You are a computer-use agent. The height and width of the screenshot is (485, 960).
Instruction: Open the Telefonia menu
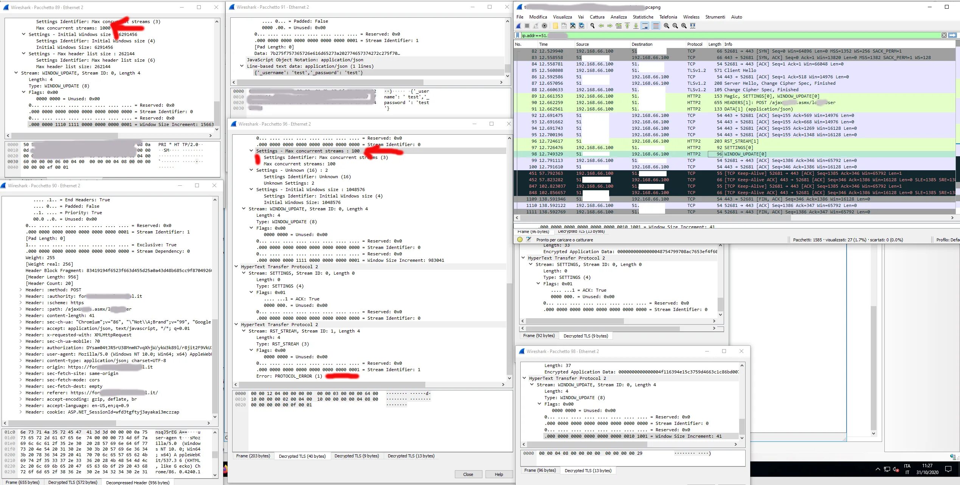pos(668,17)
